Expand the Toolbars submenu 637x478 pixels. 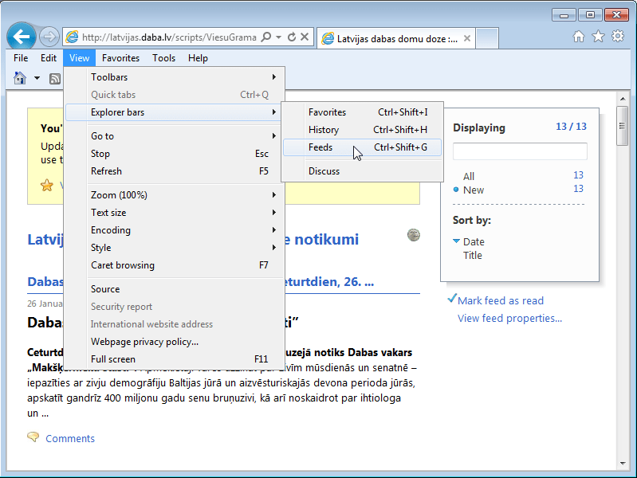point(175,77)
